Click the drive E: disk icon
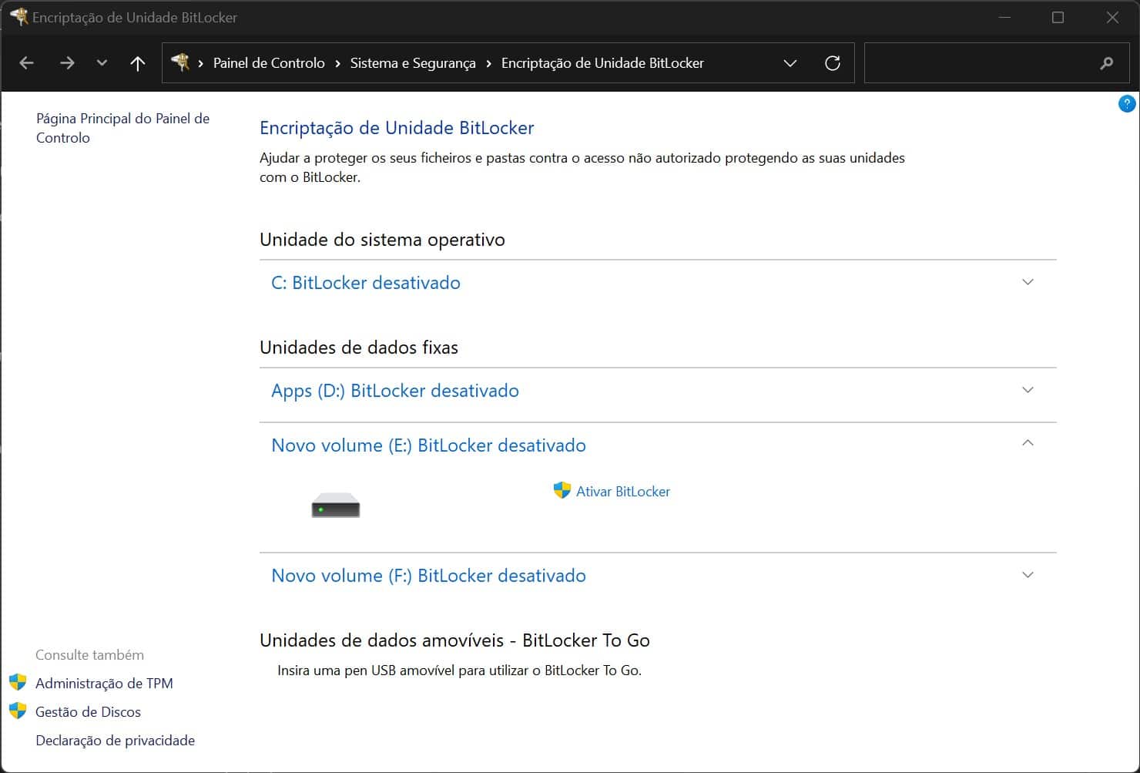This screenshot has width=1140, height=773. click(x=335, y=506)
